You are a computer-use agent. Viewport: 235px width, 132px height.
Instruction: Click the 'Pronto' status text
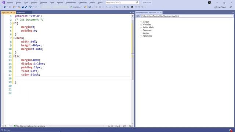click(x=7, y=130)
